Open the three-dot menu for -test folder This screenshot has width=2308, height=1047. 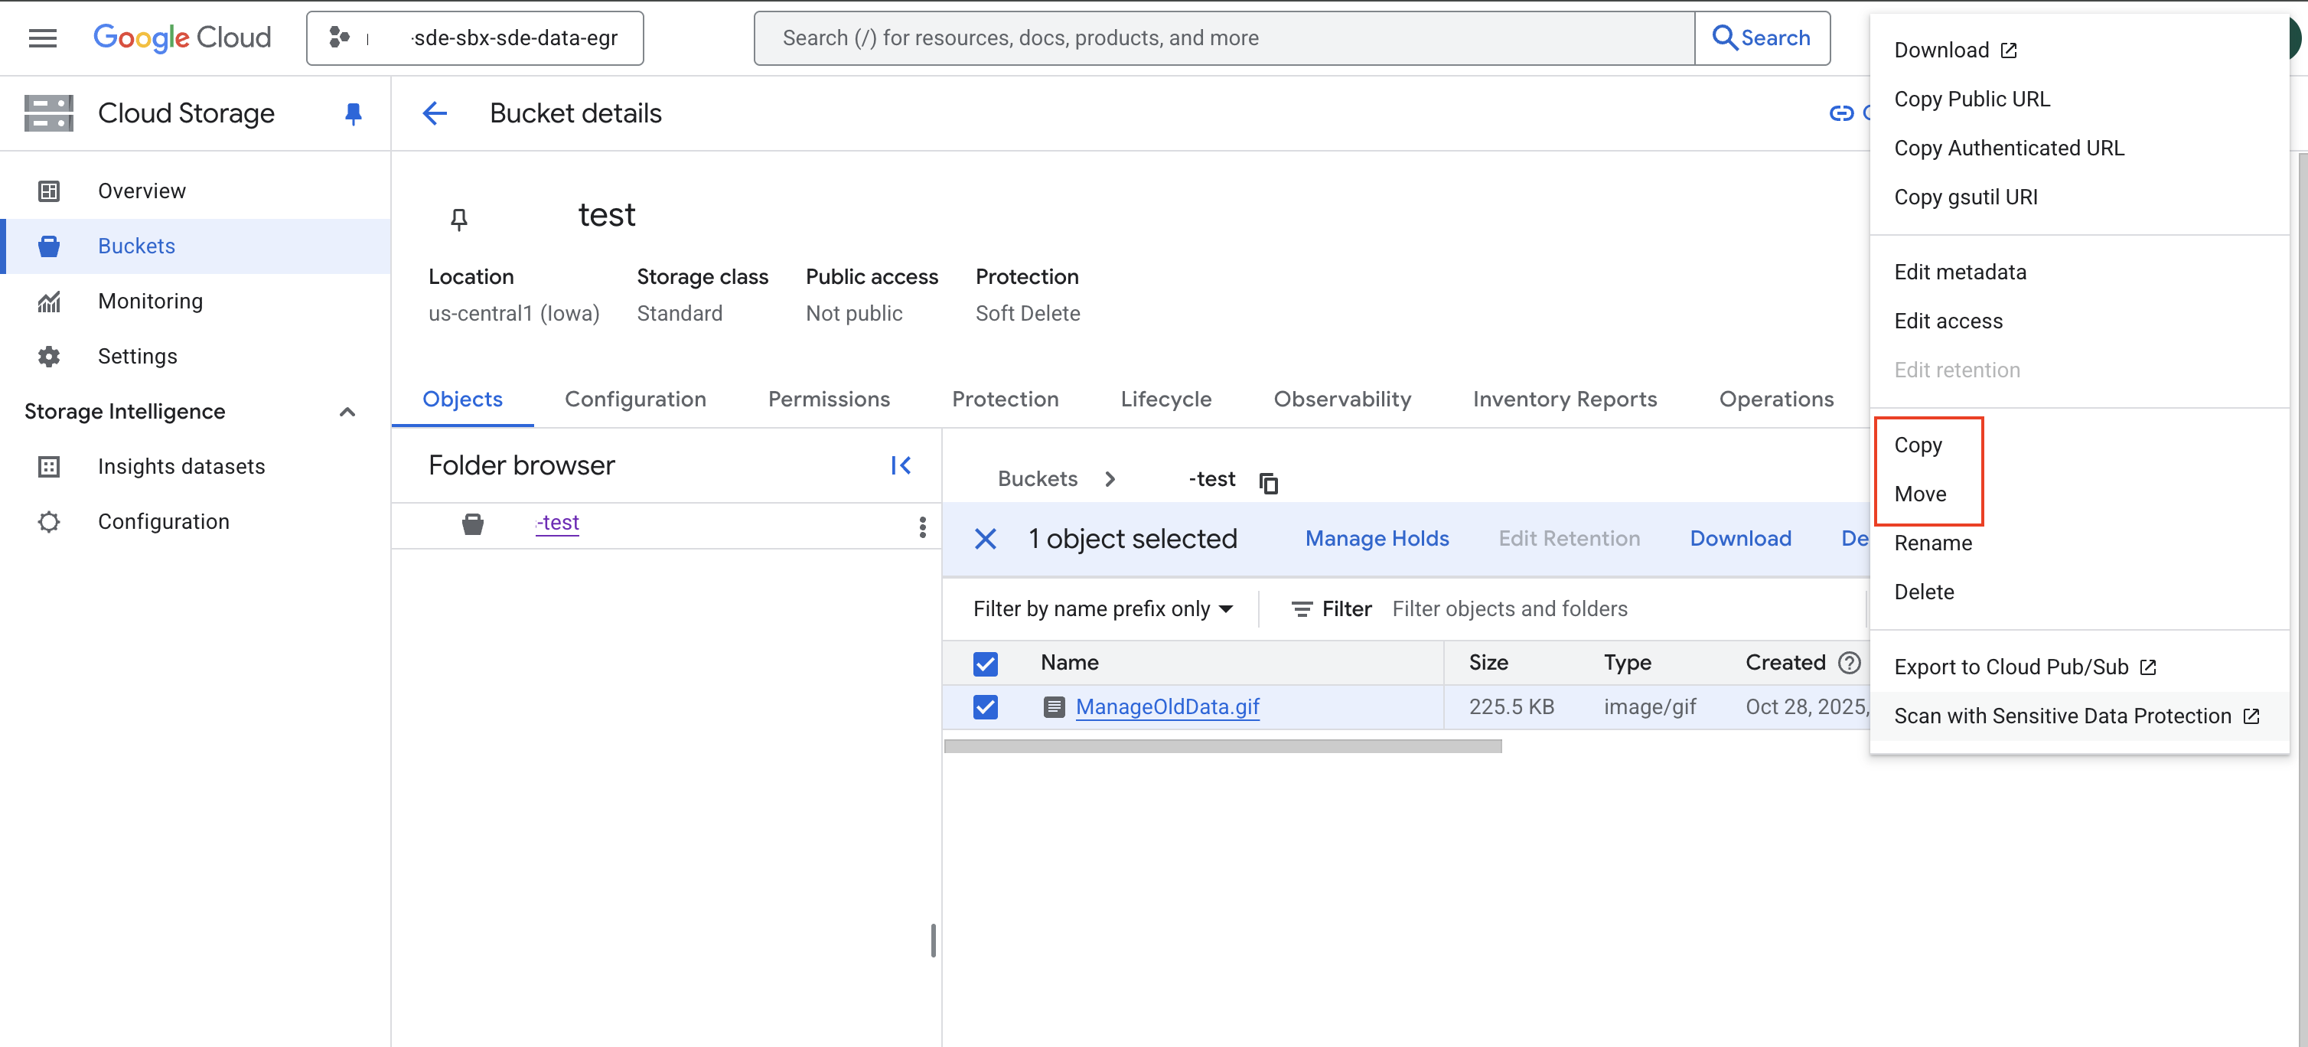[922, 527]
